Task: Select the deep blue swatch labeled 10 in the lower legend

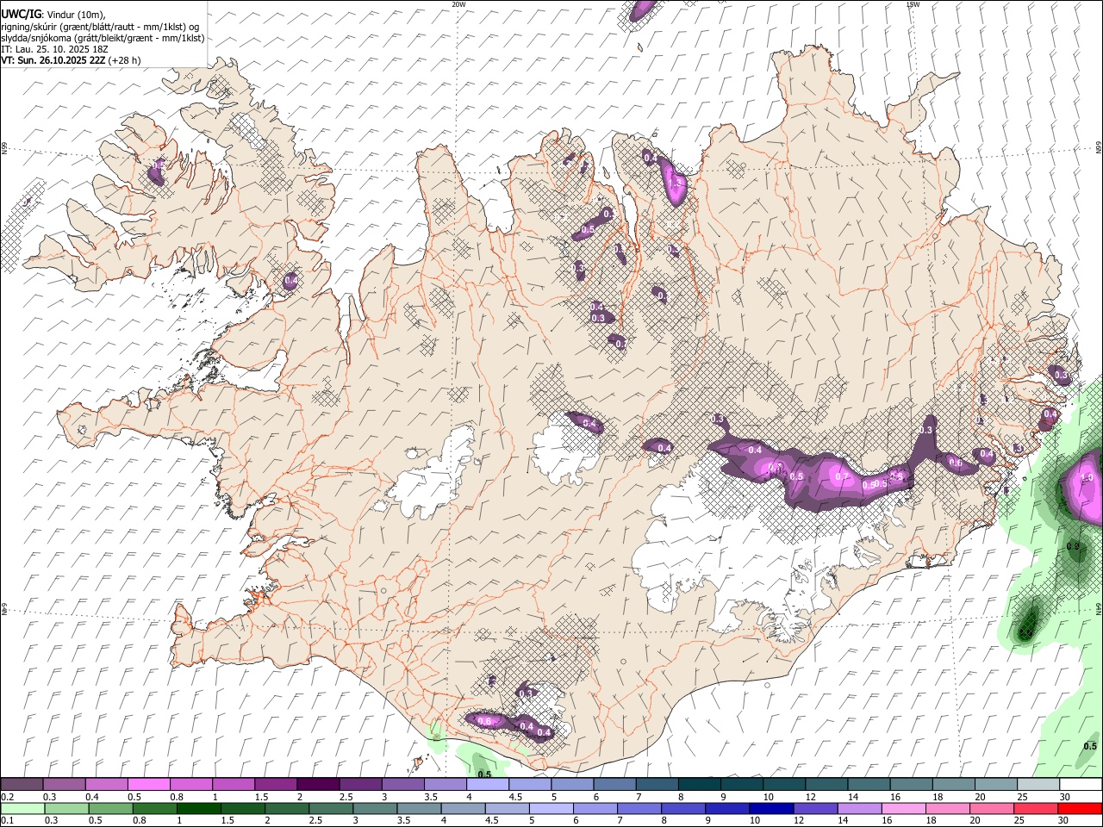Action: [770, 808]
